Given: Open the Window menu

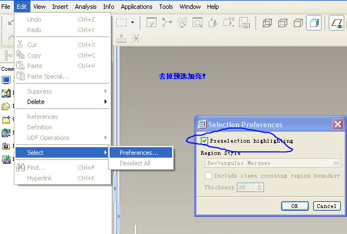Looking at the screenshot, I should [x=190, y=7].
